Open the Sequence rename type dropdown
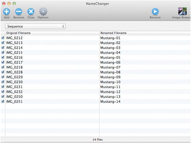Image resolution: width=191 pixels, height=143 pixels. pos(35,27)
